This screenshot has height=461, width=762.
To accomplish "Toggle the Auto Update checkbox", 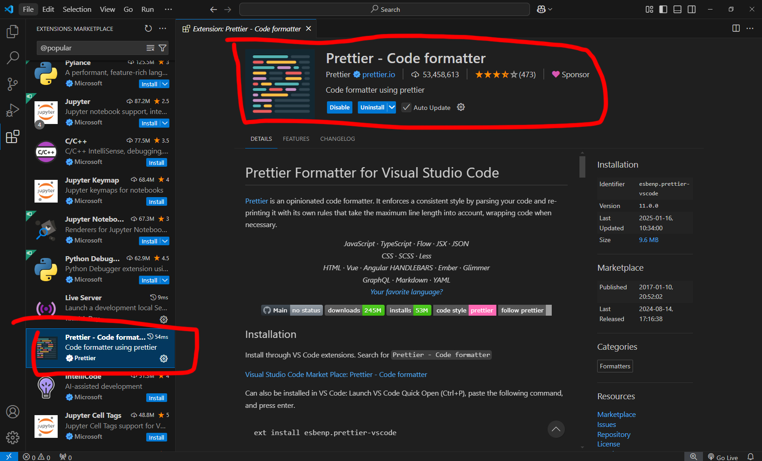I will pos(406,108).
